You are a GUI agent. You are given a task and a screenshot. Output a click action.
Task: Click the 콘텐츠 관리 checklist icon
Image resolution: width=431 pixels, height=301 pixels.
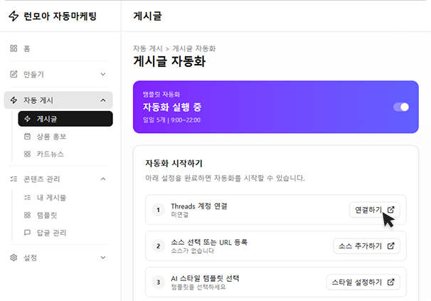pos(14,179)
